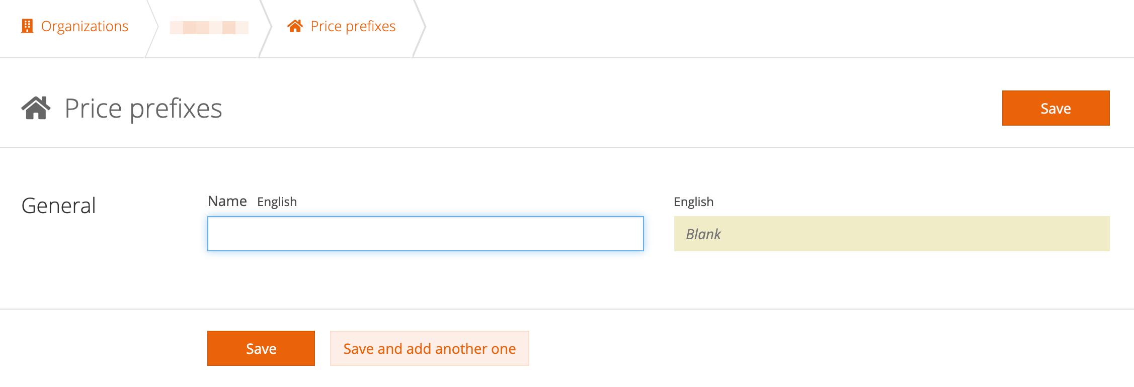
Task: Click the Price prefixes page heading
Action: tap(143, 109)
